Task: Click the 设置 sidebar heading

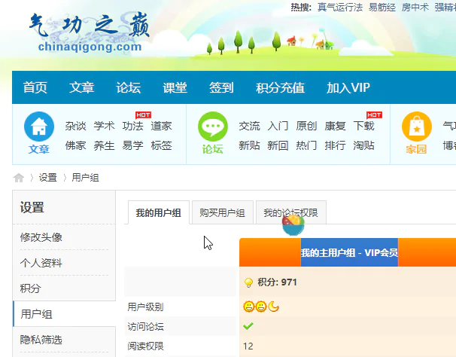Action: 32,208
